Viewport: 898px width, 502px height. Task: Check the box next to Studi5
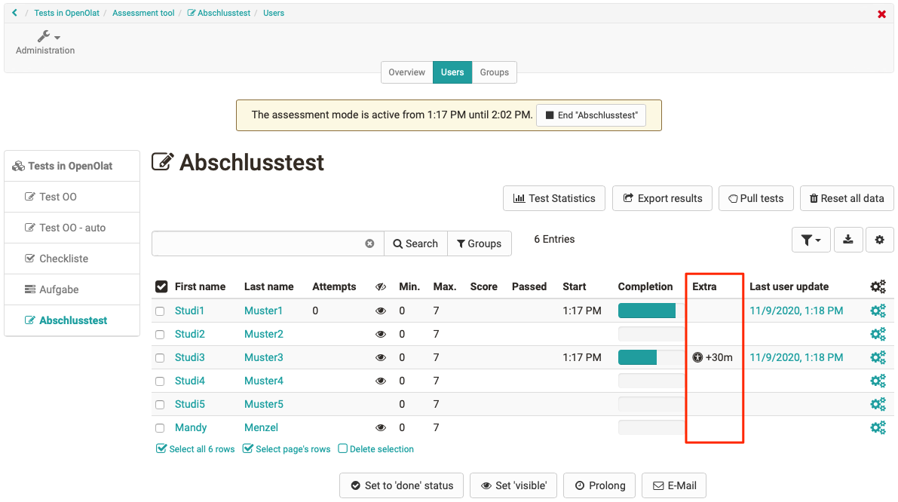pyautogui.click(x=160, y=404)
